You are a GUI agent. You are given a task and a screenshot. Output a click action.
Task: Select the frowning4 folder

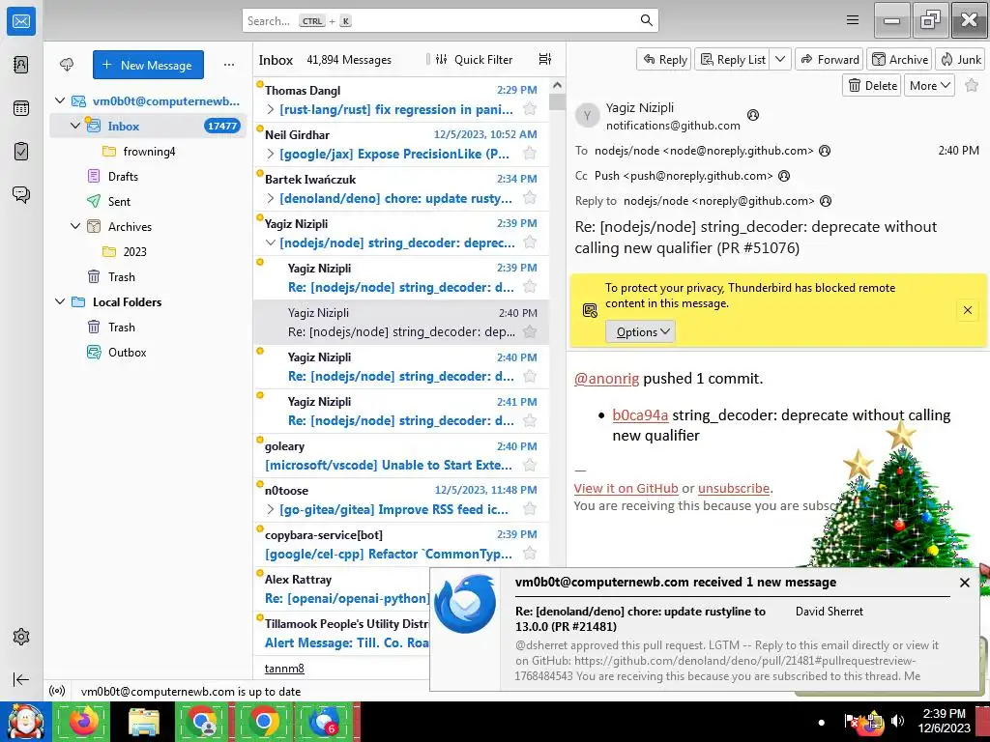coord(149,151)
